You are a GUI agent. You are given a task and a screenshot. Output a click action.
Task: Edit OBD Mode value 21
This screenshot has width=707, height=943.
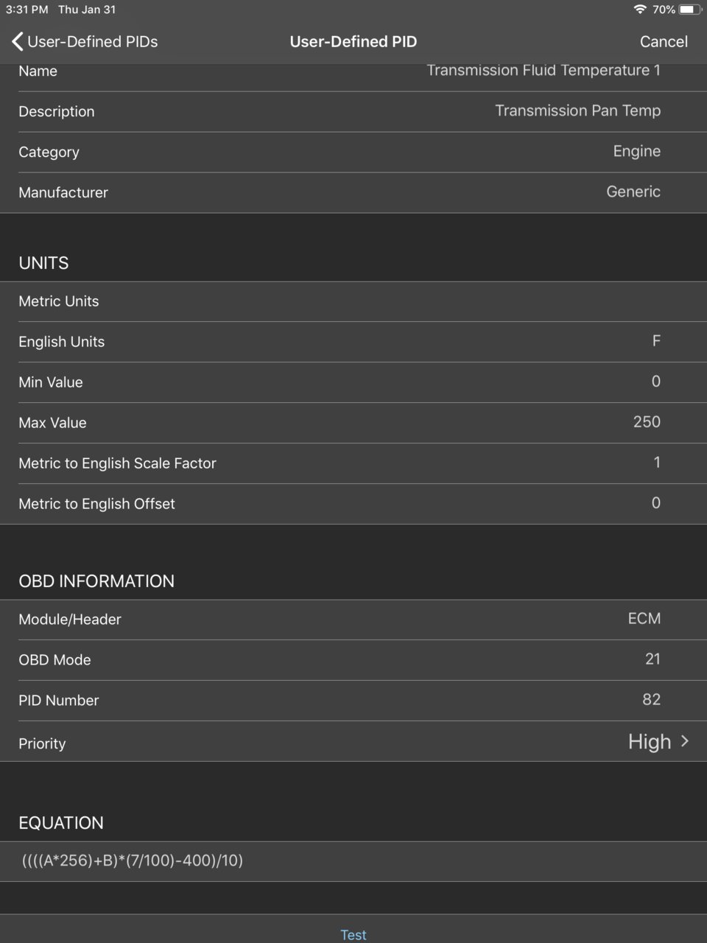pos(653,659)
